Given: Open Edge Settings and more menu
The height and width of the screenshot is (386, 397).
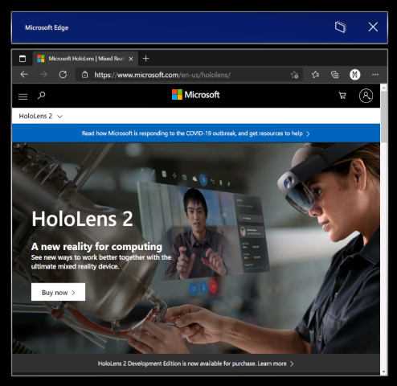Looking at the screenshot, I should 375,75.
